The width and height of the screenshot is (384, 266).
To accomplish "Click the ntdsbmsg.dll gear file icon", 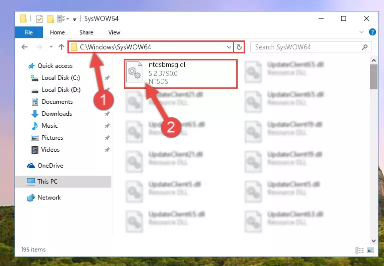I will (134, 72).
